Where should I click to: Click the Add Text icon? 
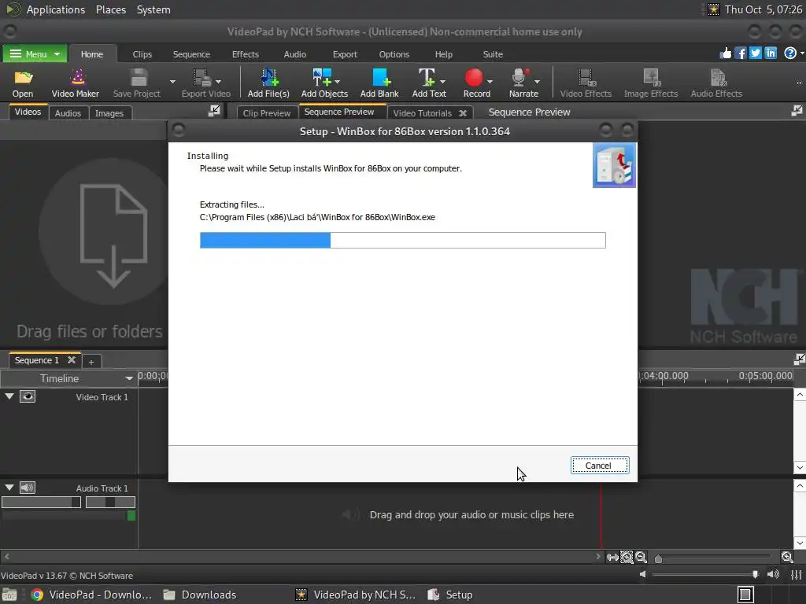pos(426,78)
